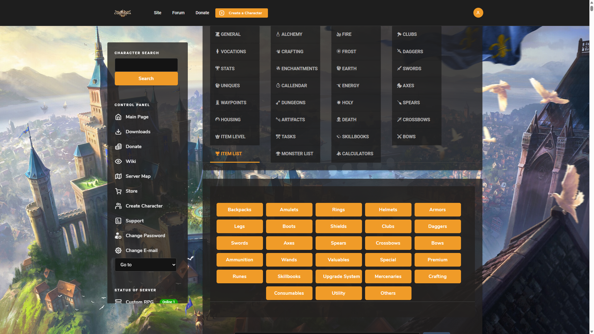Click the Rings category button

339,210
